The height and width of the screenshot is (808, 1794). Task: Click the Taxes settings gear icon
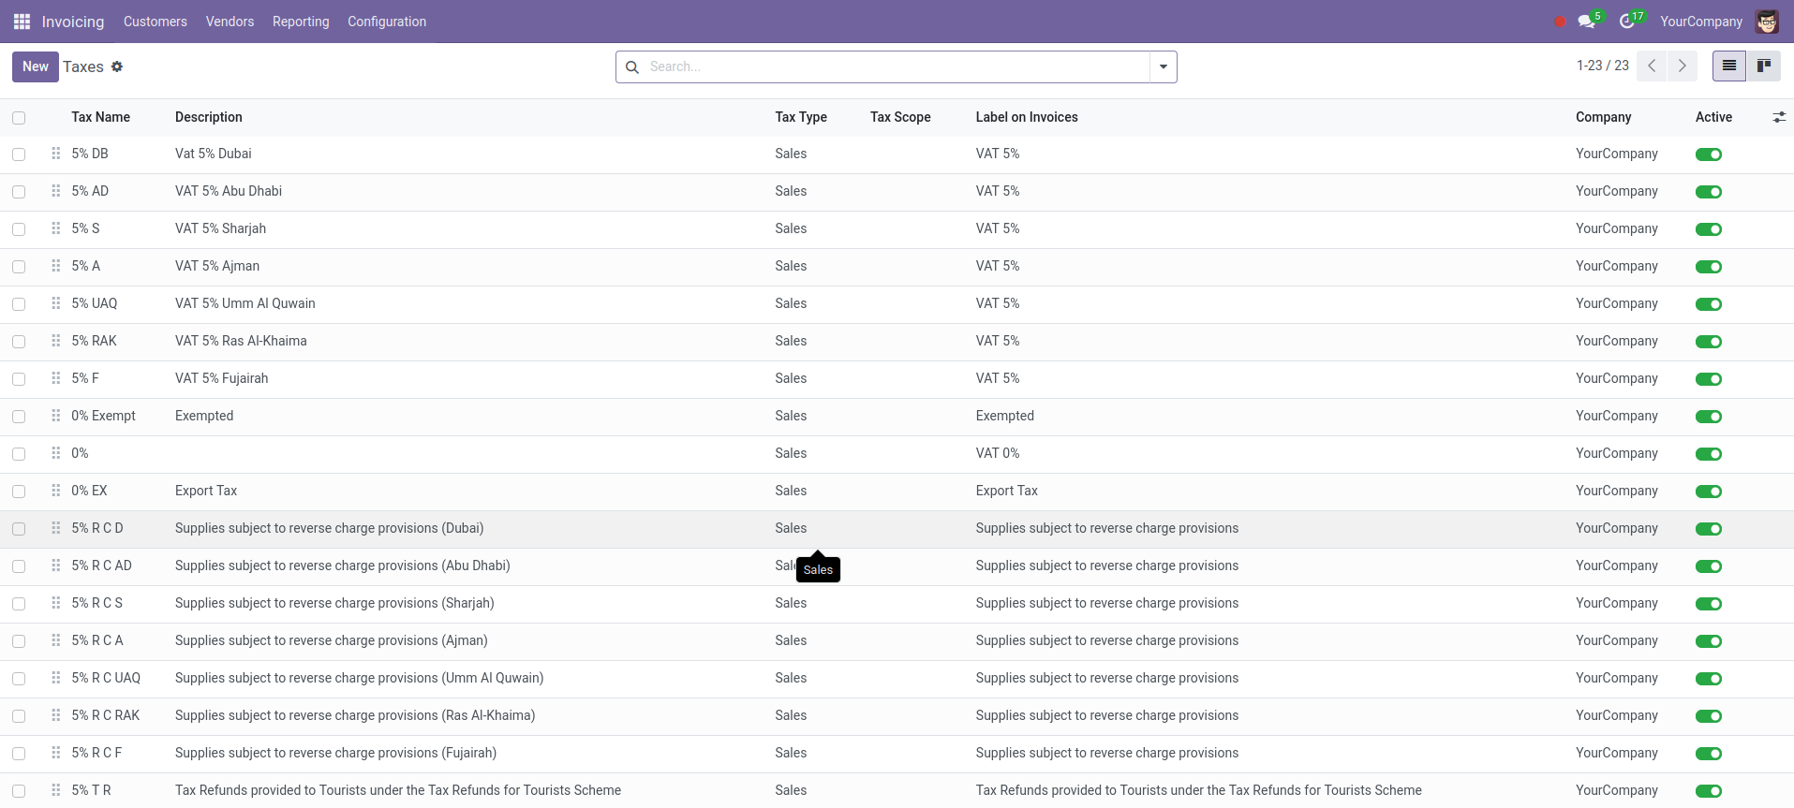tap(117, 66)
